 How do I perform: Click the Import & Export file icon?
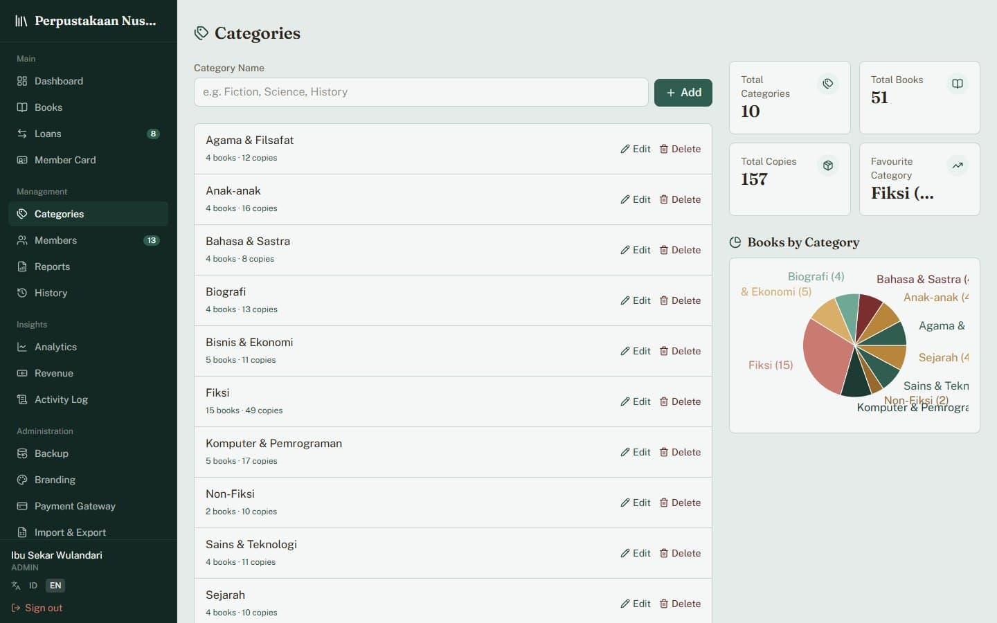click(x=22, y=532)
